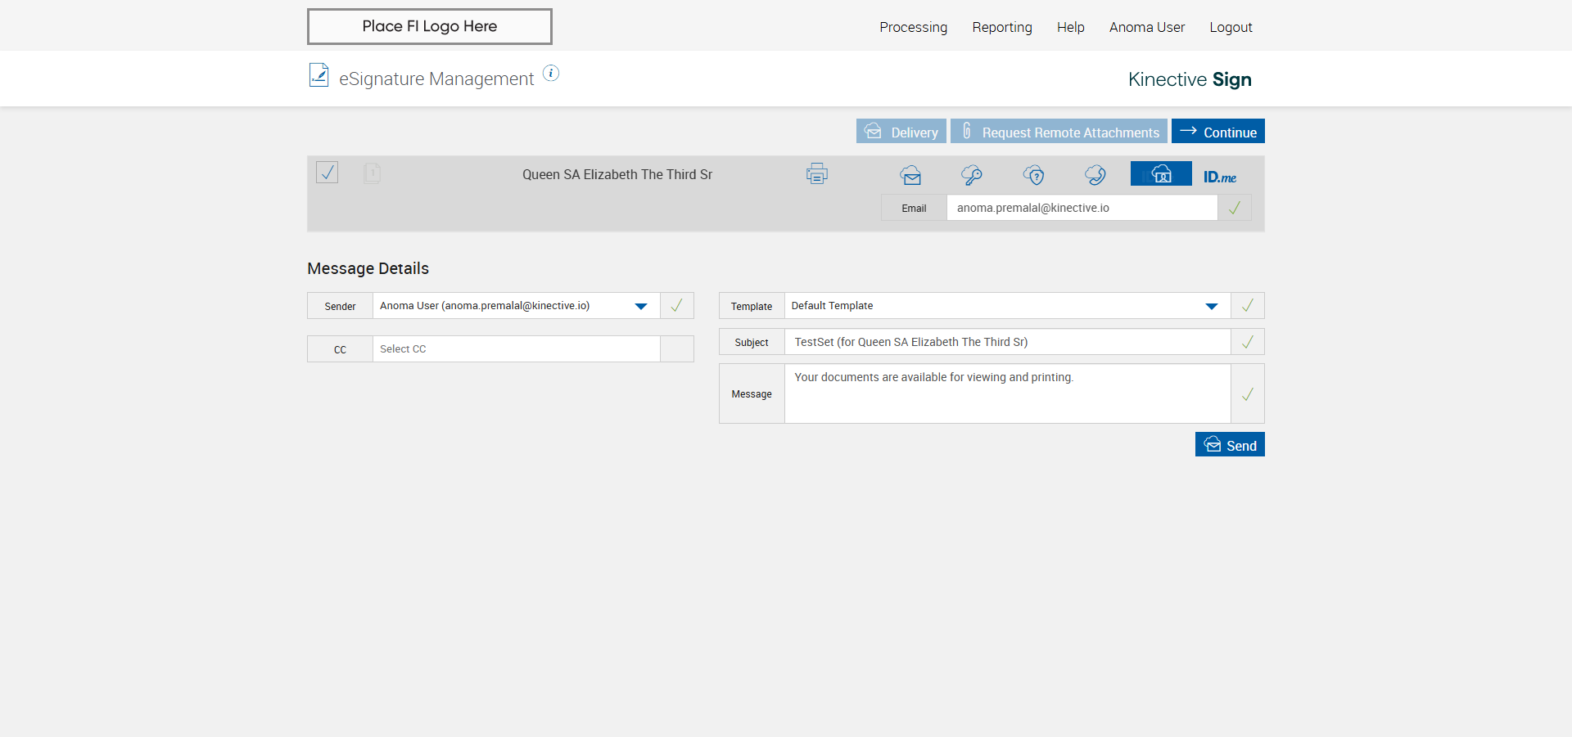Screen dimensions: 1572x737
Task: Click the document icon beside the signer checkbox
Action: tap(372, 173)
